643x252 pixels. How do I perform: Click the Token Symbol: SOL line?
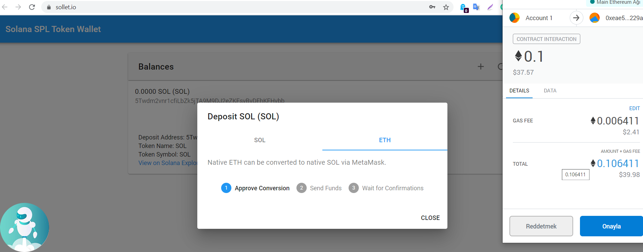pos(165,154)
